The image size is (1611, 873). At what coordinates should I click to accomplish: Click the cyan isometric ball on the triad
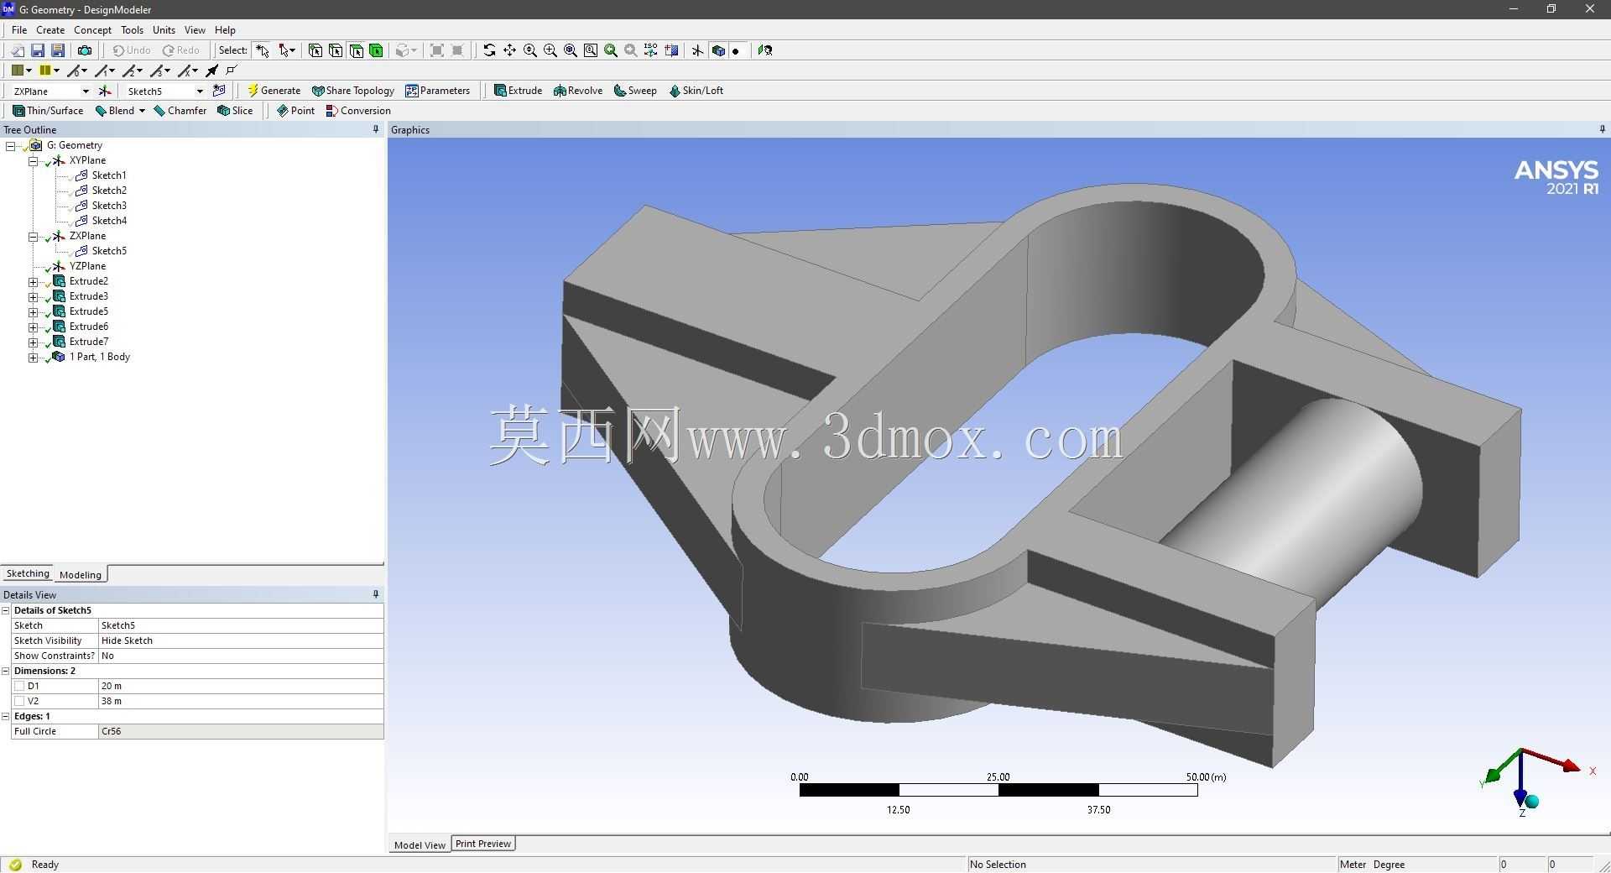click(1532, 802)
